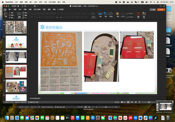Click Tell Me (告诉我) in the ribbon
Viewport: 175px width, 122px height.
point(60,9)
